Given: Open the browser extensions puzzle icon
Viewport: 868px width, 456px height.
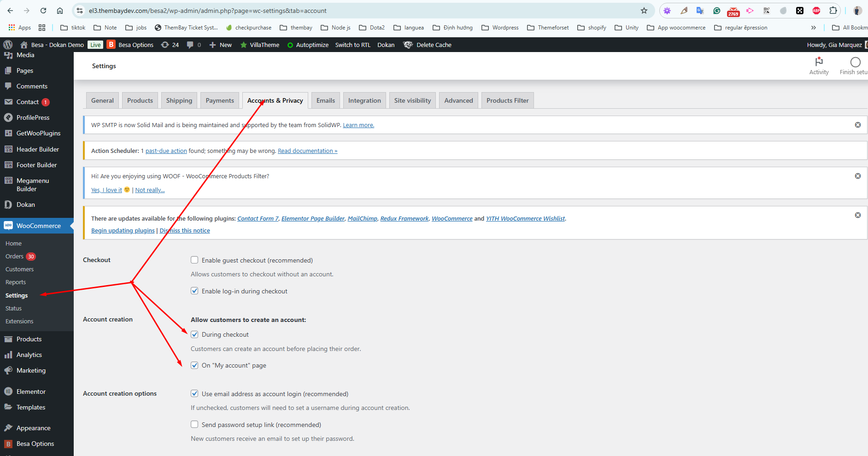Looking at the screenshot, I should [833, 11].
